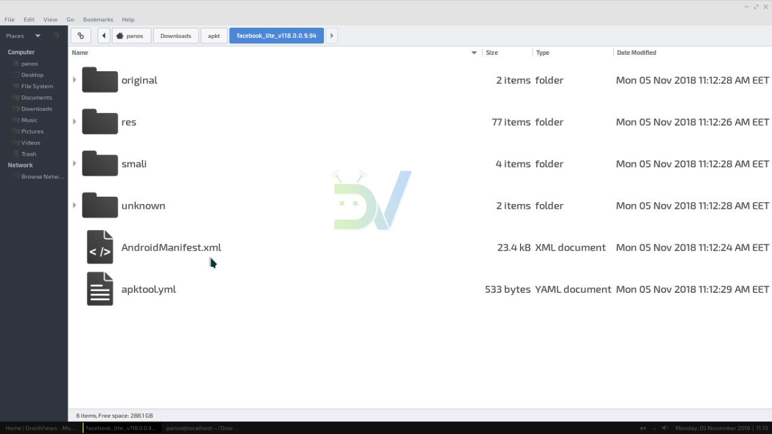772x434 pixels.
Task: Click the breadcrumb forward arrow
Action: pyautogui.click(x=332, y=36)
